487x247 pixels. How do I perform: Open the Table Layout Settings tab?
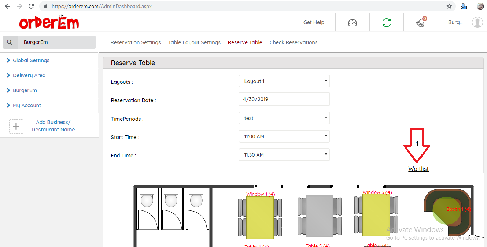click(x=194, y=42)
